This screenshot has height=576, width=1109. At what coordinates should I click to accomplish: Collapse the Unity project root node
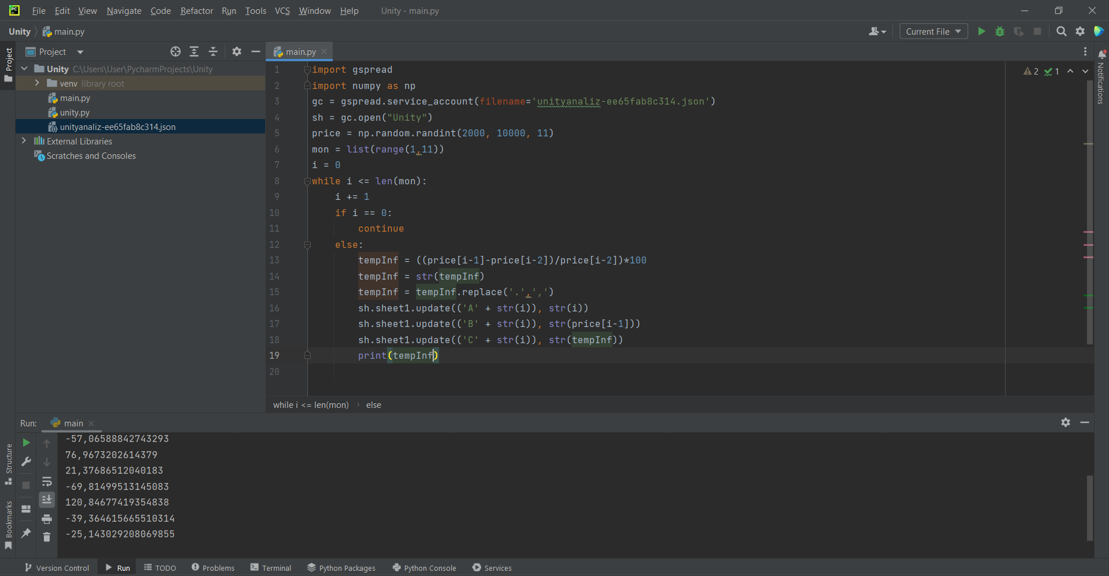pyautogui.click(x=24, y=69)
